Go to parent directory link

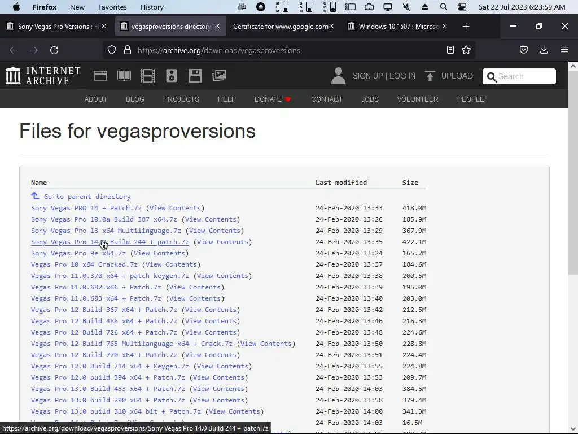(x=81, y=196)
